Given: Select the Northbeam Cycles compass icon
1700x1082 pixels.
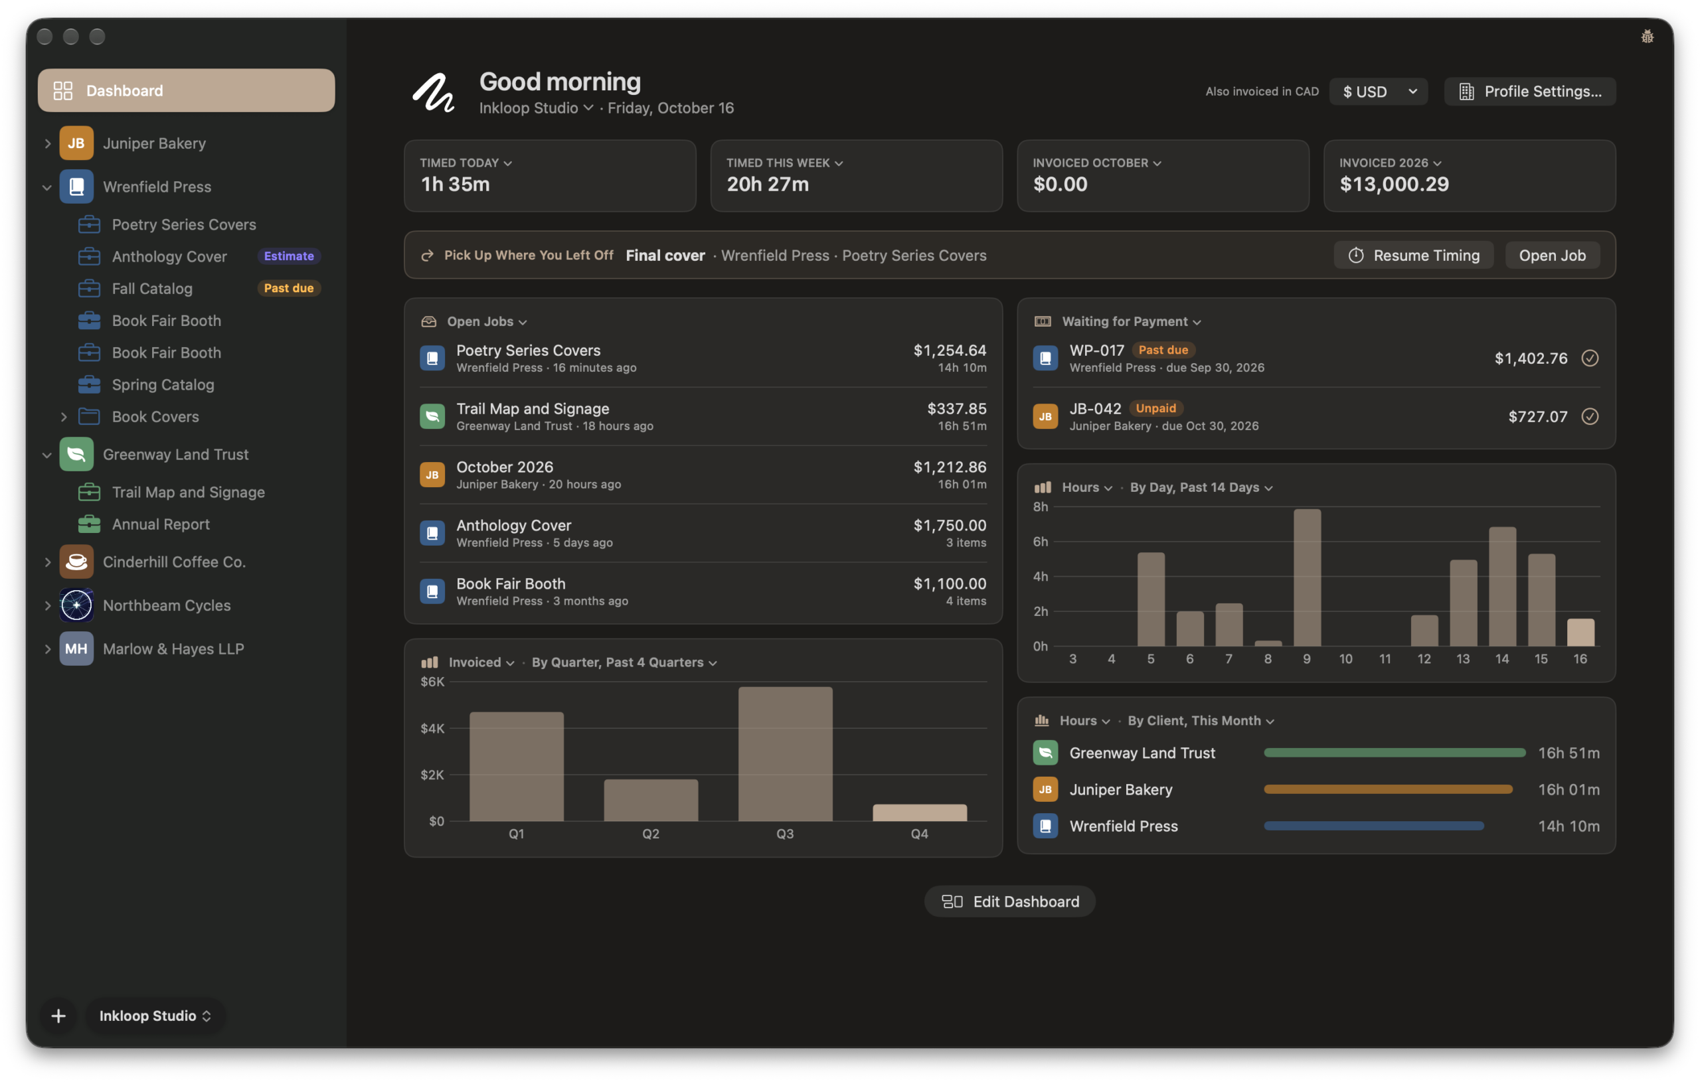Looking at the screenshot, I should [x=76, y=605].
